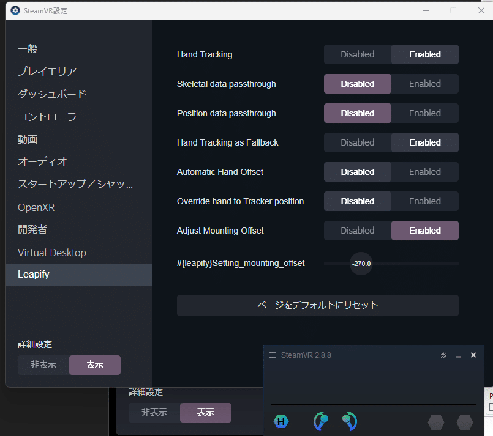Open the コントローラ settings tab
This screenshot has width=493, height=436.
pos(79,117)
